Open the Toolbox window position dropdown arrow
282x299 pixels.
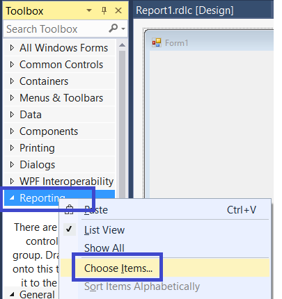(89, 10)
